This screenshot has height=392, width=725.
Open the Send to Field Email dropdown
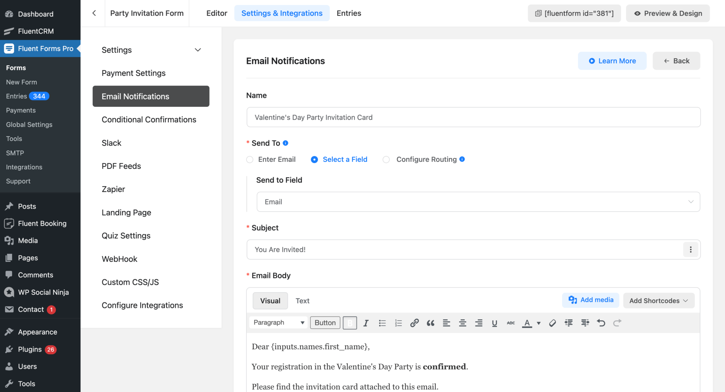pos(478,202)
